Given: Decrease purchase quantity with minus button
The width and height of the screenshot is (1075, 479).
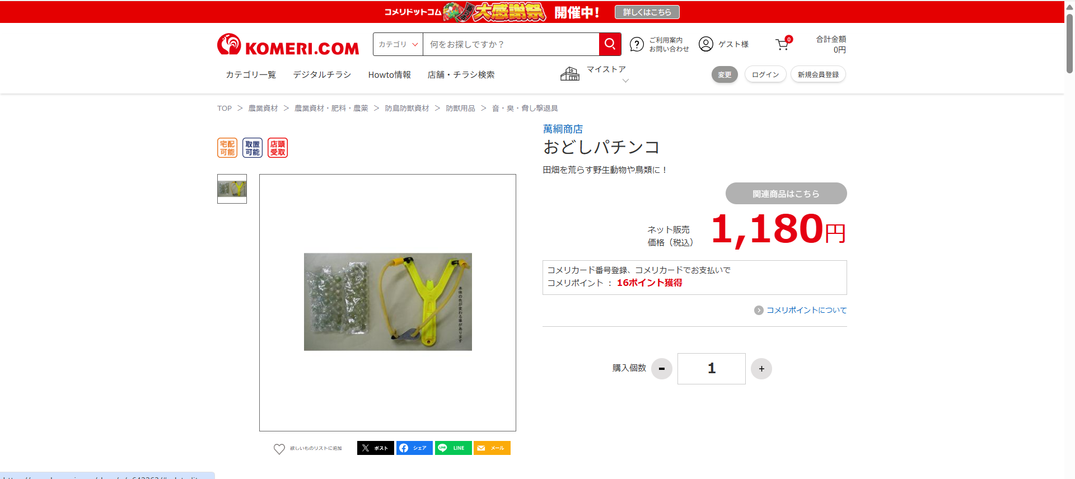Looking at the screenshot, I should click(x=662, y=369).
